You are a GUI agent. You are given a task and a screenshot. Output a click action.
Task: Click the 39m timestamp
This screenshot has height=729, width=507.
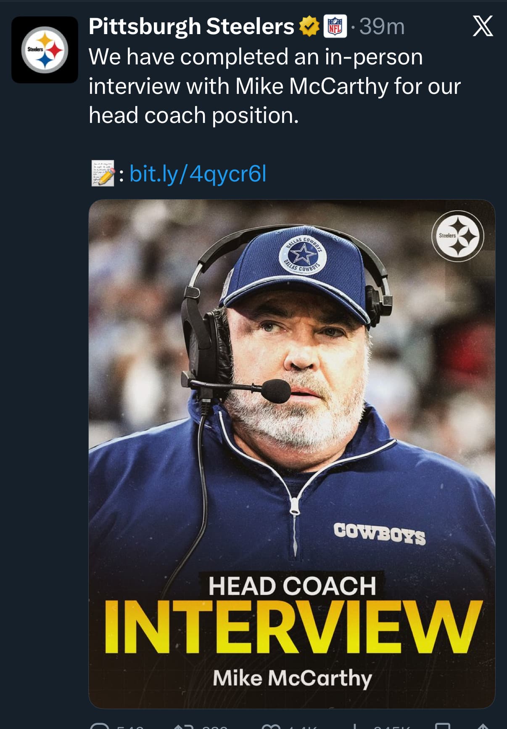(382, 27)
